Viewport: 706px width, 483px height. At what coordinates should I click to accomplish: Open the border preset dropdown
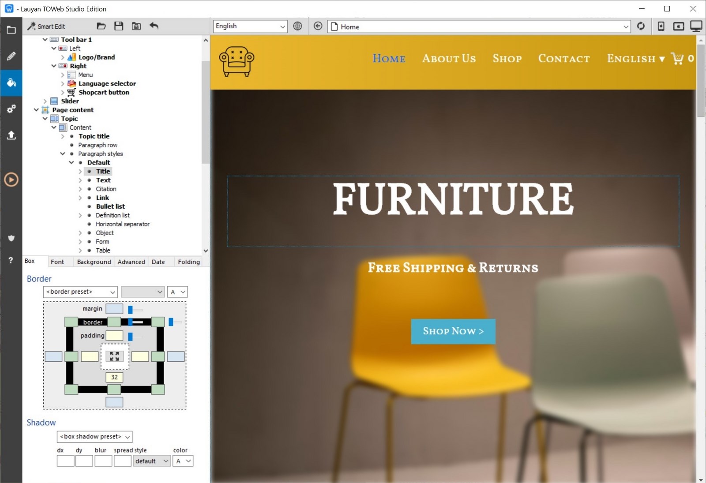[80, 292]
